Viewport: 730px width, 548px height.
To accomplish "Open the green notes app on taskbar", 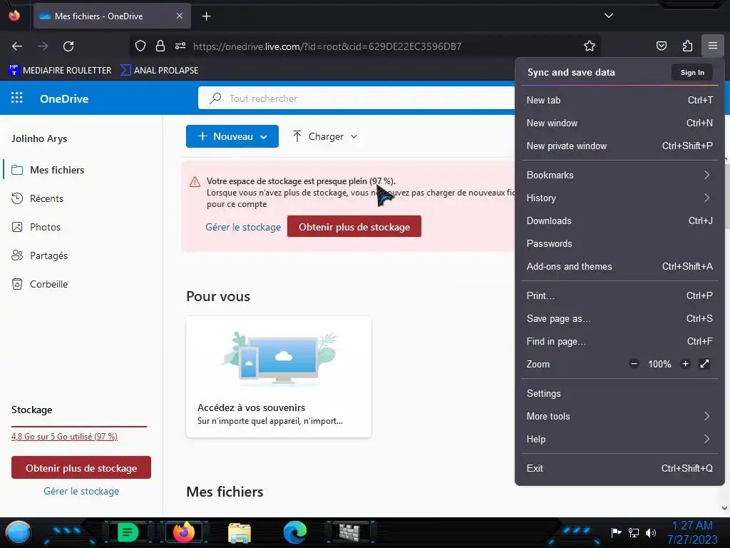I will [128, 532].
